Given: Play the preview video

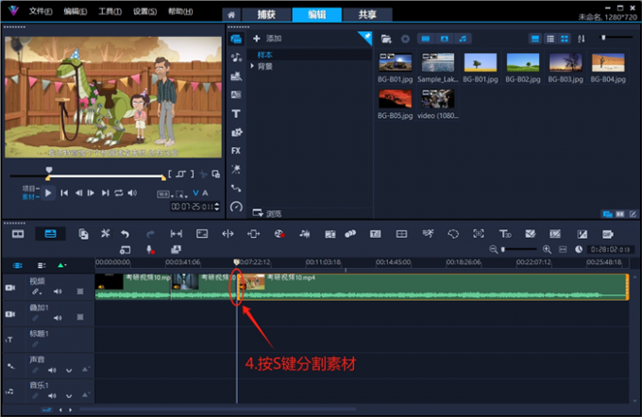Looking at the screenshot, I should click(x=48, y=192).
